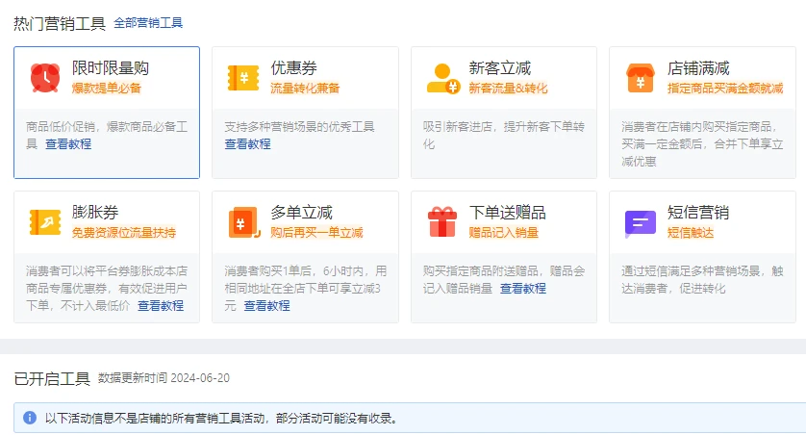Click the 短信营销 card title
This screenshot has width=806, height=435.
click(698, 213)
